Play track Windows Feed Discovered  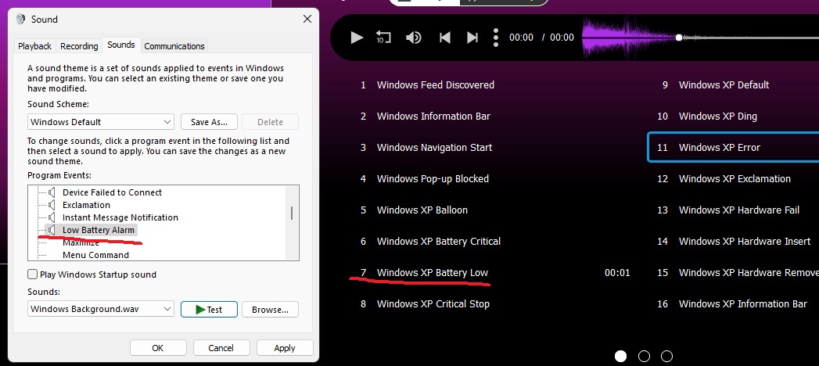436,84
